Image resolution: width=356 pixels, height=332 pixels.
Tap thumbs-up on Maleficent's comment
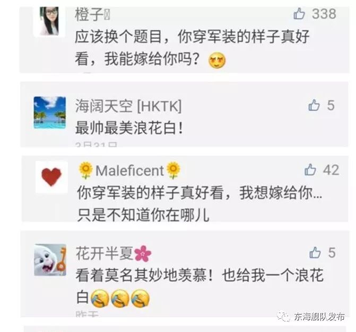310,170
